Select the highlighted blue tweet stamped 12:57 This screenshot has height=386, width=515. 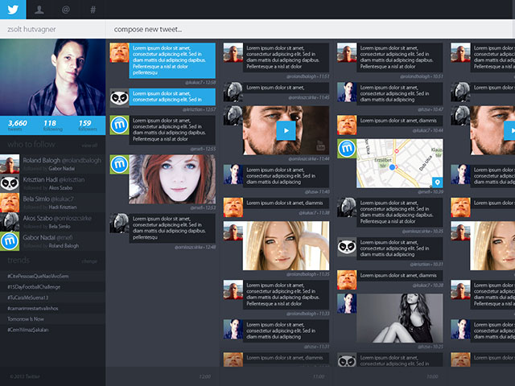[172, 96]
